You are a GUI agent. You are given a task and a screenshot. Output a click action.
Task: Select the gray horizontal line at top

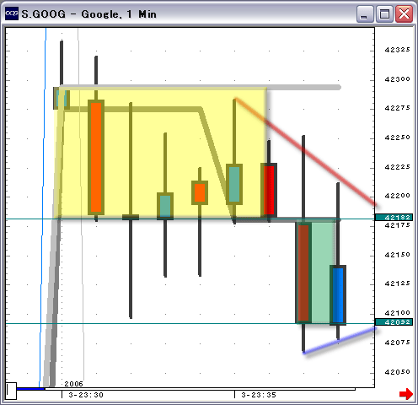[x=200, y=87]
